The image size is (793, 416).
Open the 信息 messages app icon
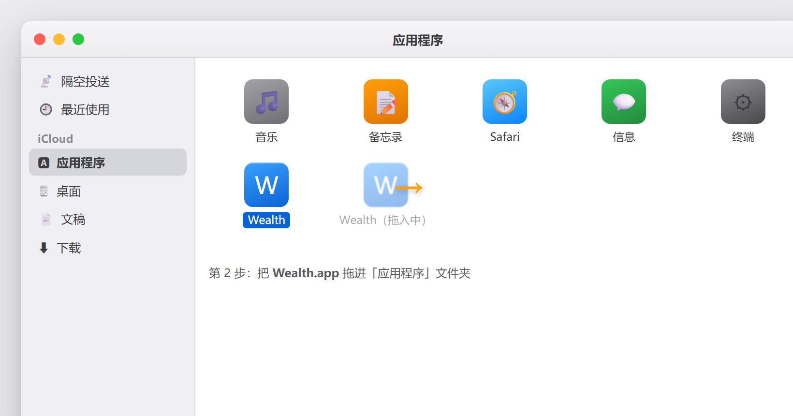(624, 102)
